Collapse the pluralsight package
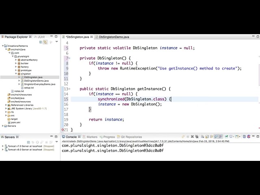 (x=13, y=56)
